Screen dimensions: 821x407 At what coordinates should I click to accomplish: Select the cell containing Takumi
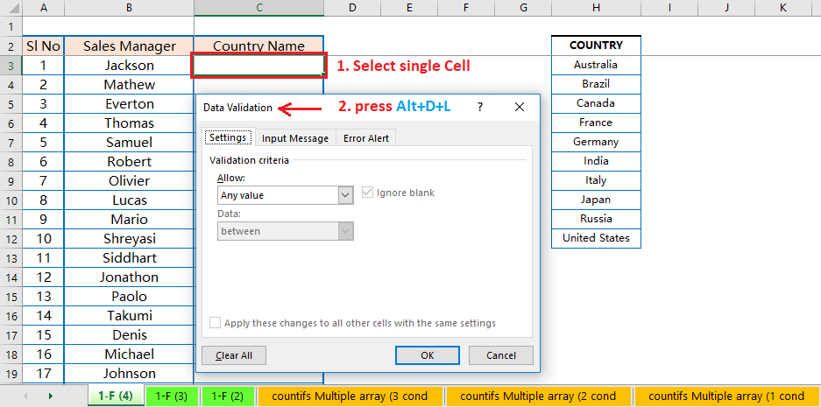pyautogui.click(x=129, y=316)
